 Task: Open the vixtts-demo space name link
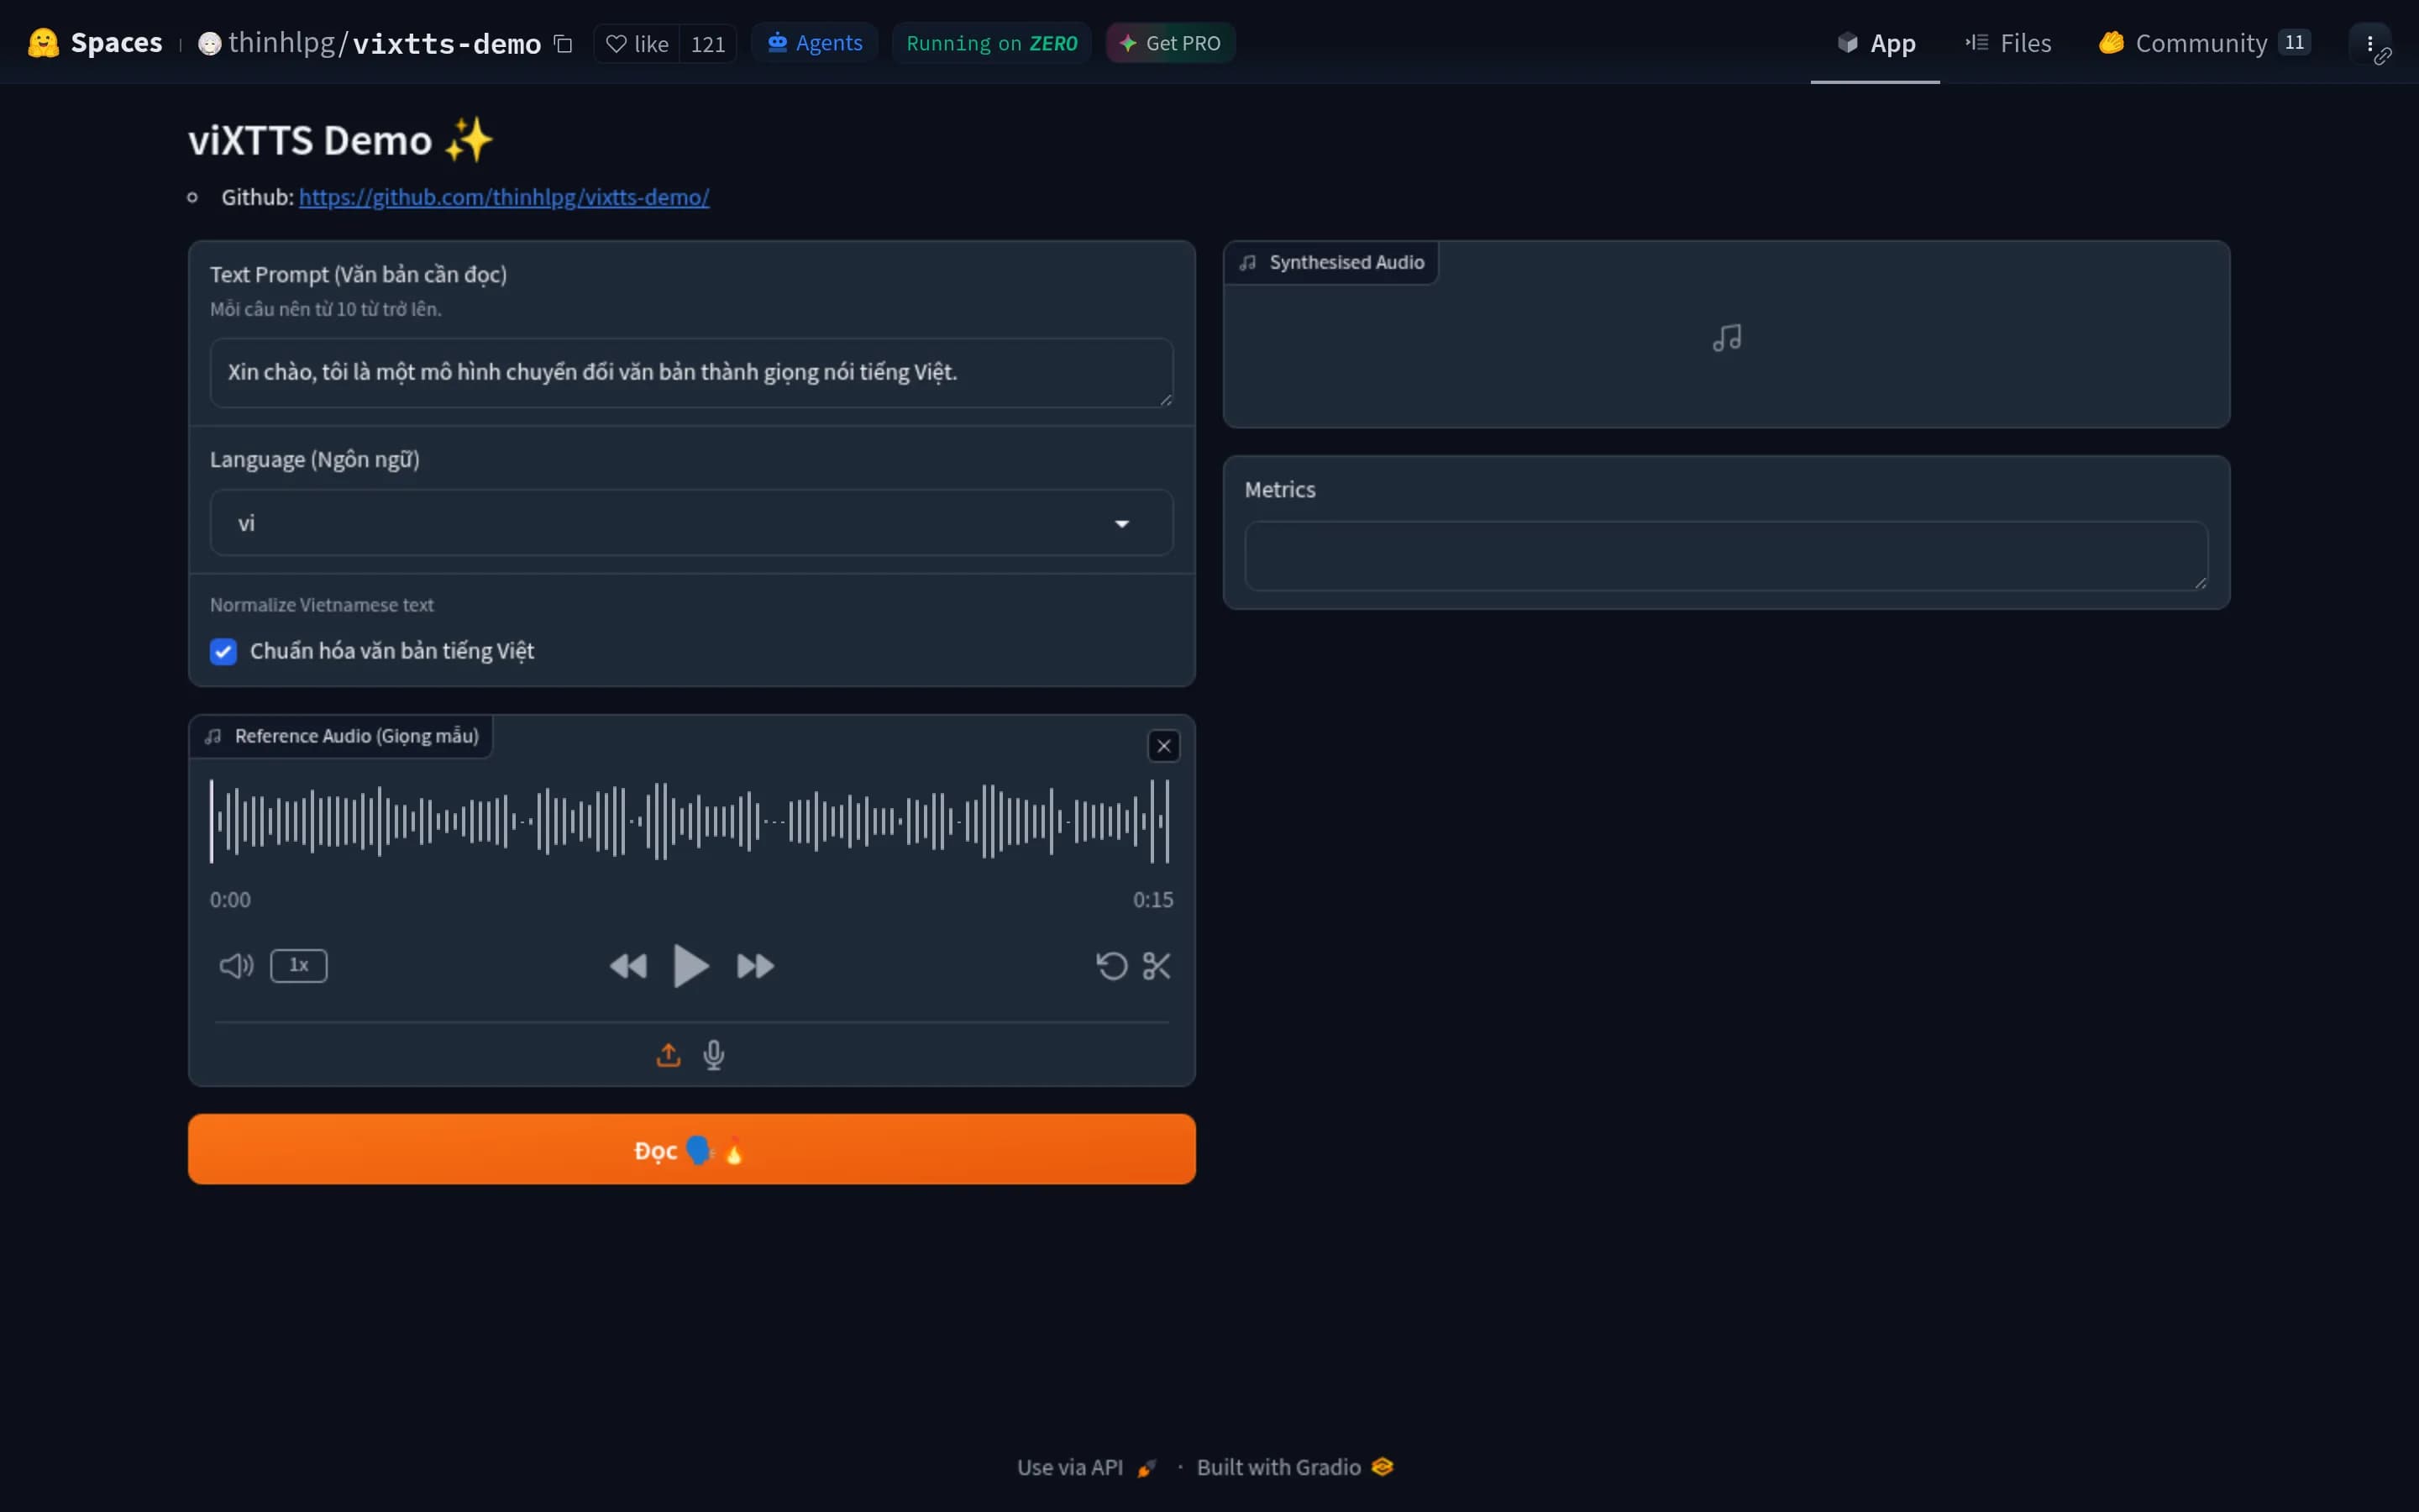click(447, 44)
